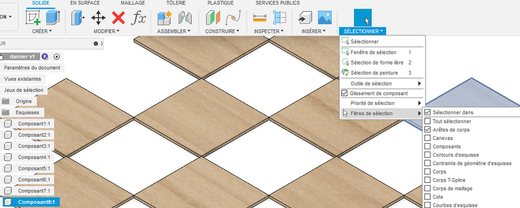
Task: Click the Extrude tool icon
Action: (53, 18)
